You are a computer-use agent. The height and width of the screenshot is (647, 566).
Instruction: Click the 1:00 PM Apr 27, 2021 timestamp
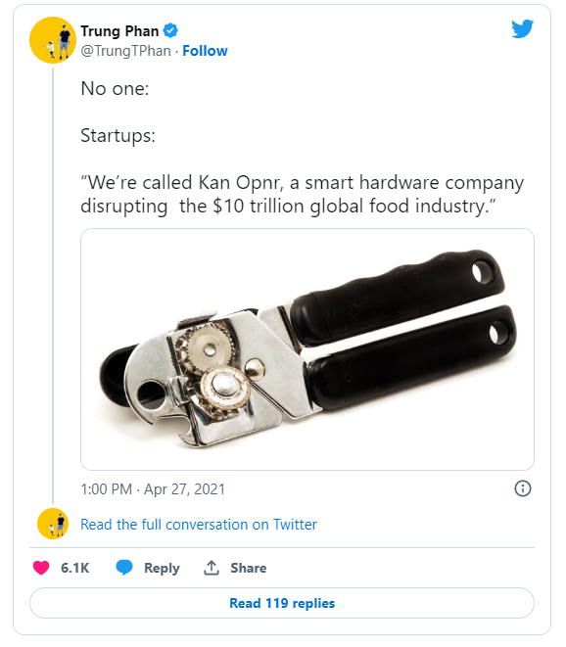pyautogui.click(x=153, y=489)
